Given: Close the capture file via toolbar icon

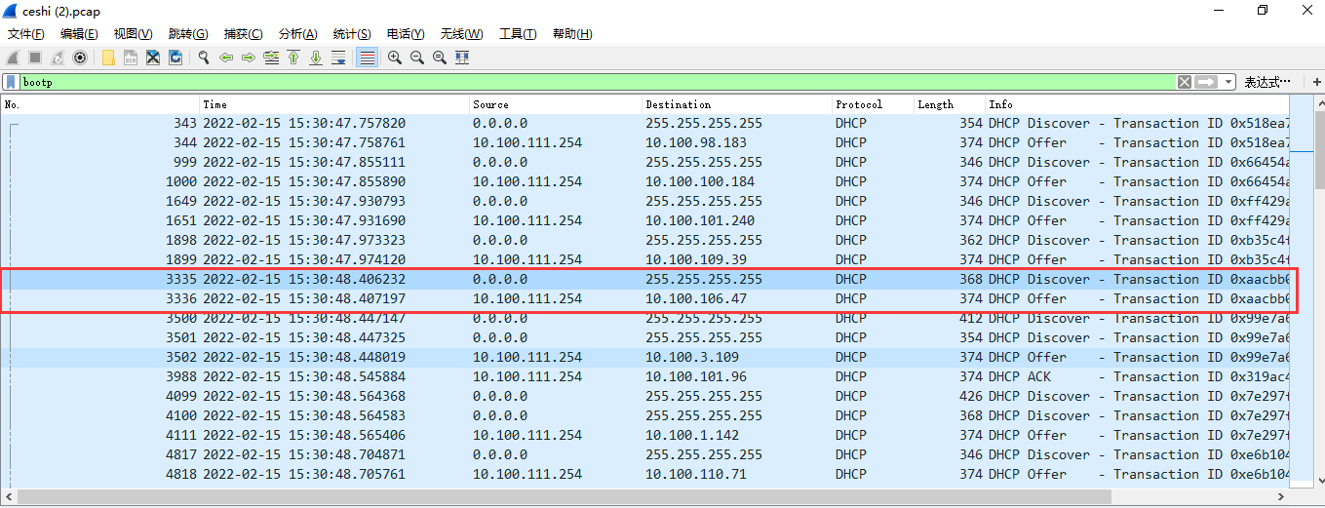Looking at the screenshot, I should (x=153, y=58).
